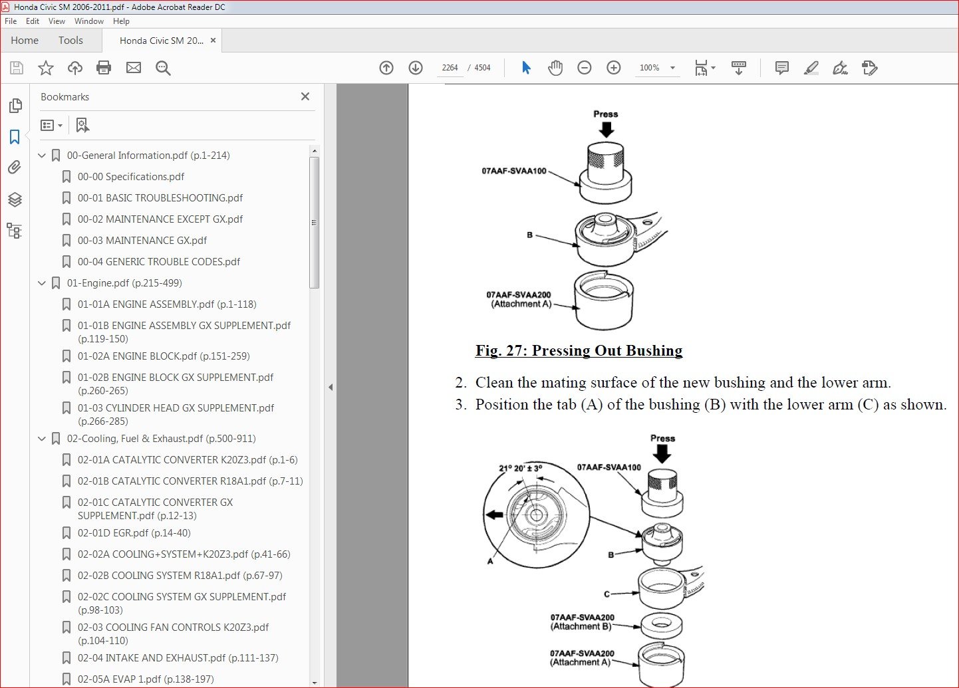Open the Window menu
This screenshot has height=688, width=959.
coord(89,21)
